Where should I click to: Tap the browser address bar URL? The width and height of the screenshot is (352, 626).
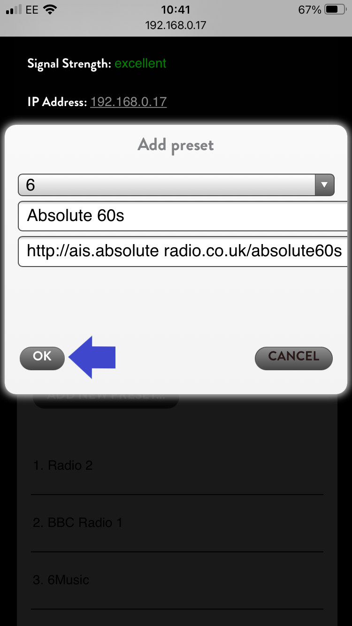(176, 25)
